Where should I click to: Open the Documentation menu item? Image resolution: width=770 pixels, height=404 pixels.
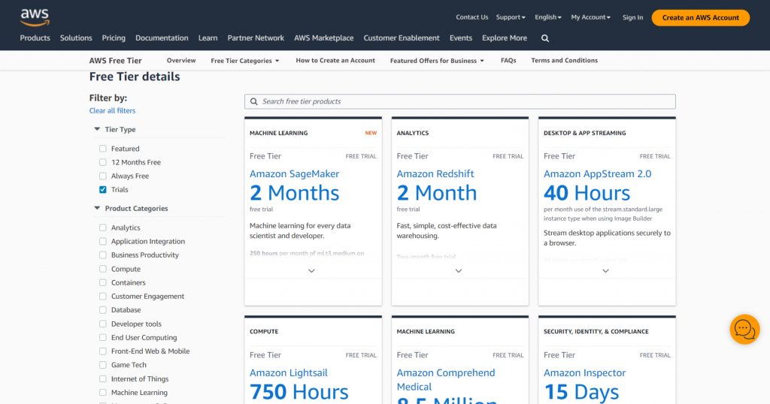(x=162, y=38)
